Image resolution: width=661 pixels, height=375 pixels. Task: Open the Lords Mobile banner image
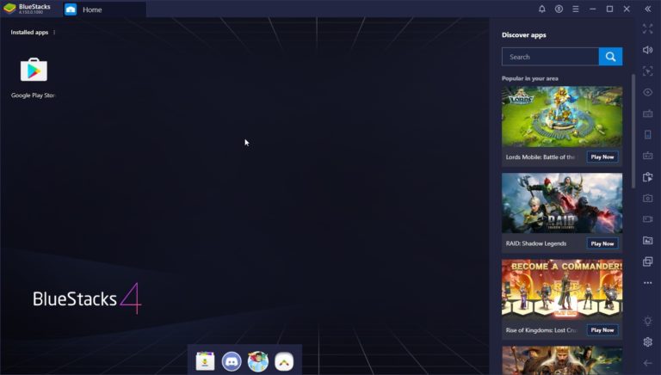click(562, 117)
